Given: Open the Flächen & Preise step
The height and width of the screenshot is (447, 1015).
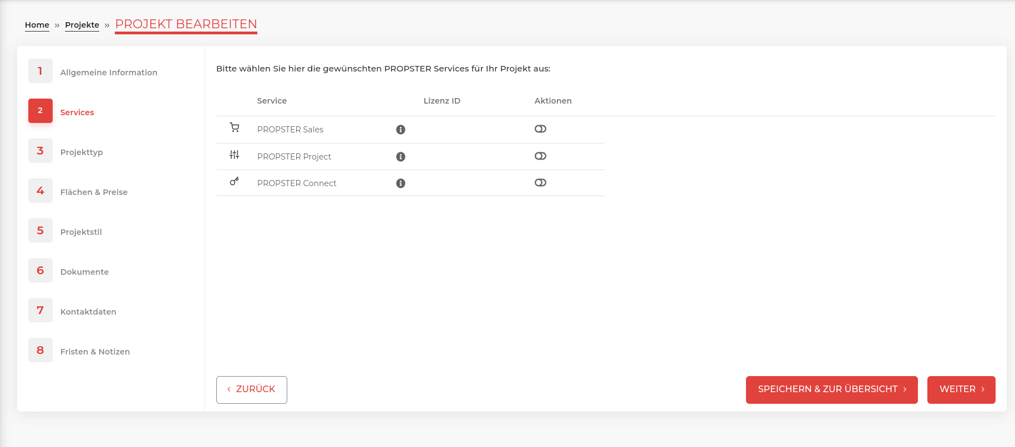Looking at the screenshot, I should coord(94,192).
